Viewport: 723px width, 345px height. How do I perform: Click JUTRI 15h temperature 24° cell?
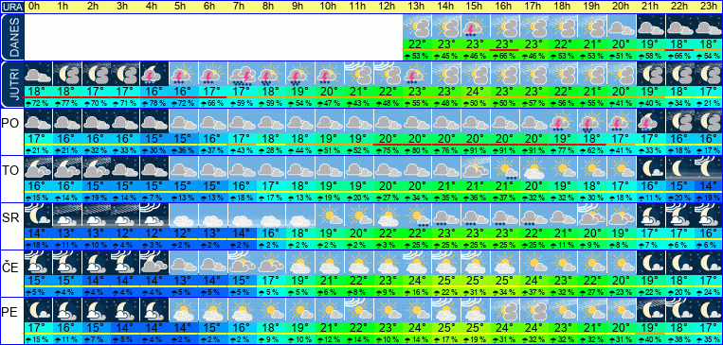(x=475, y=91)
